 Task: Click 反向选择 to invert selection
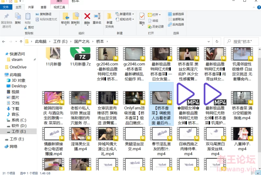[176, 24]
